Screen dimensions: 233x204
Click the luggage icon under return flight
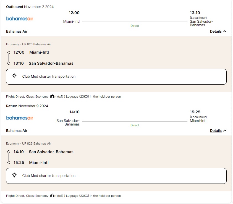(52, 196)
